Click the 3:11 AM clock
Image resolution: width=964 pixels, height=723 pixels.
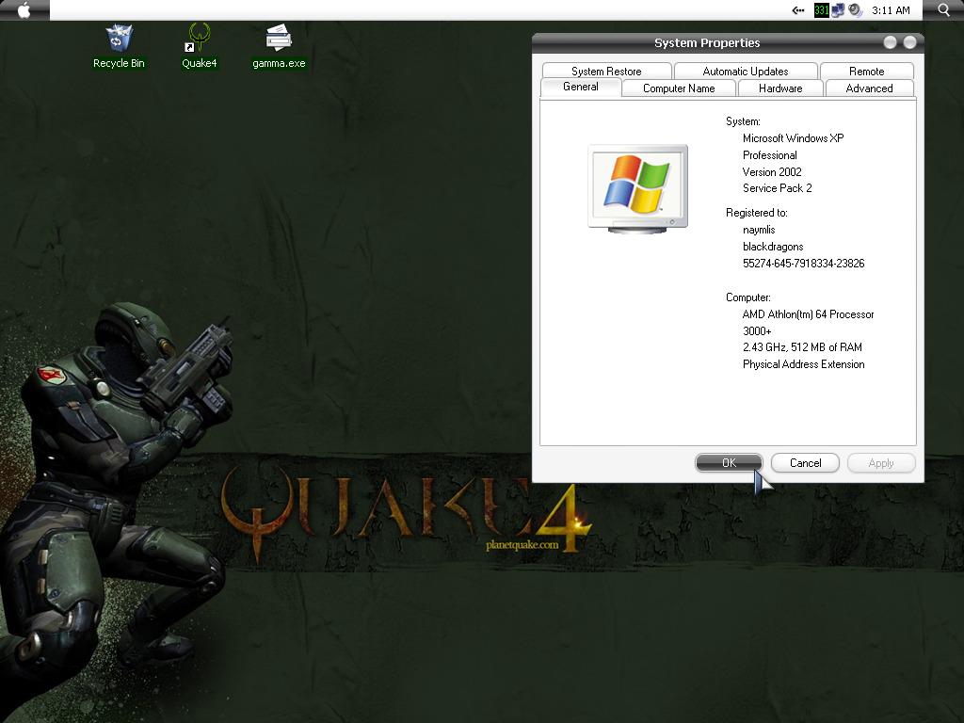(x=891, y=10)
